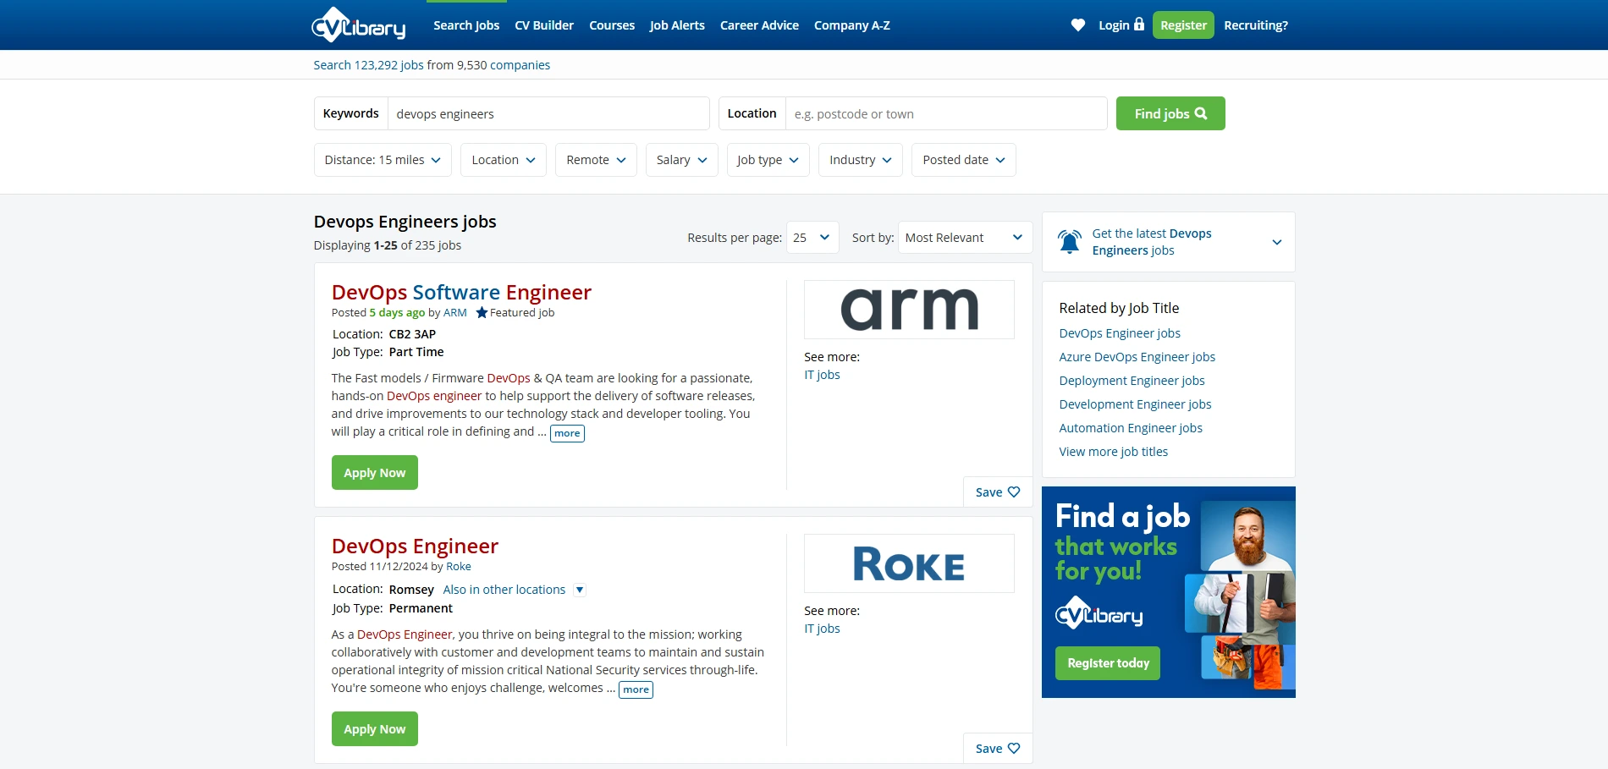Open the Job type filter dropdown
The width and height of the screenshot is (1608, 769).
pyautogui.click(x=768, y=160)
